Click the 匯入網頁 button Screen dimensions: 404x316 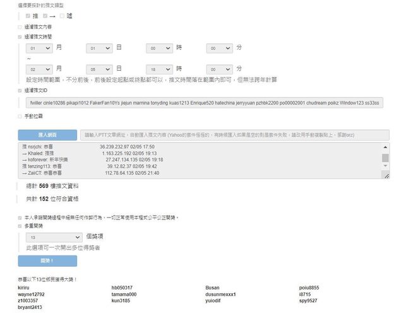(47, 134)
